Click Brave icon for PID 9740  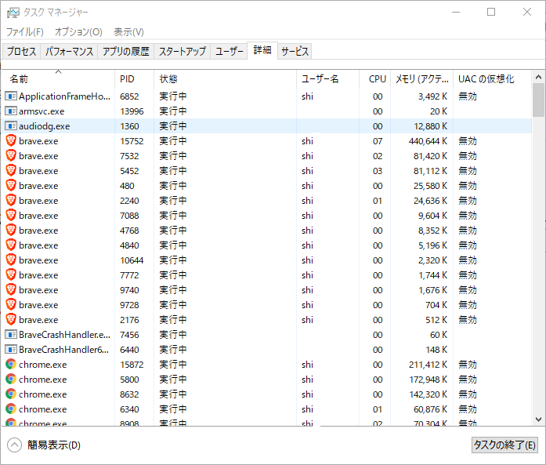pos(11,289)
